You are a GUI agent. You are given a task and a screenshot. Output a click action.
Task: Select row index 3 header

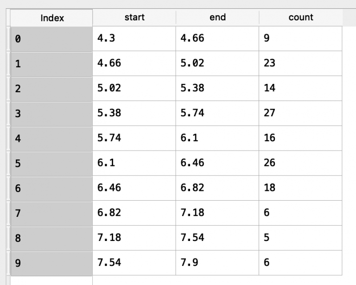[51, 113]
